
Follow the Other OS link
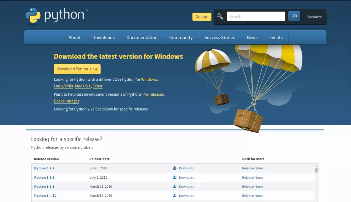pyautogui.click(x=97, y=86)
